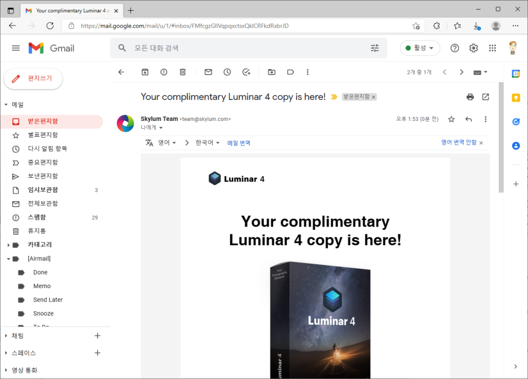This screenshot has height=379, width=528.
Task: Open the email in a new window
Action: 486,97
